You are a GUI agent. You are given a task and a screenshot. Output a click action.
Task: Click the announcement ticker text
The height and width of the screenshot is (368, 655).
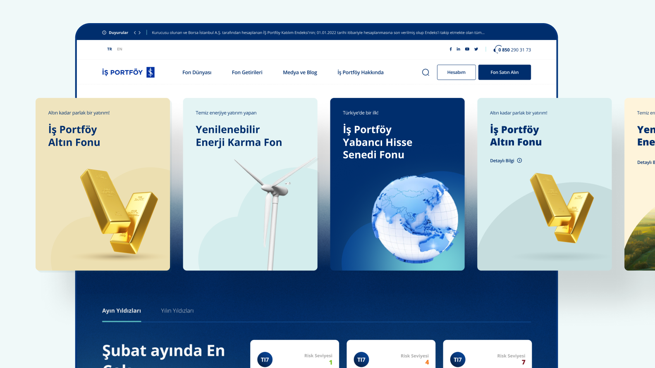(318, 33)
